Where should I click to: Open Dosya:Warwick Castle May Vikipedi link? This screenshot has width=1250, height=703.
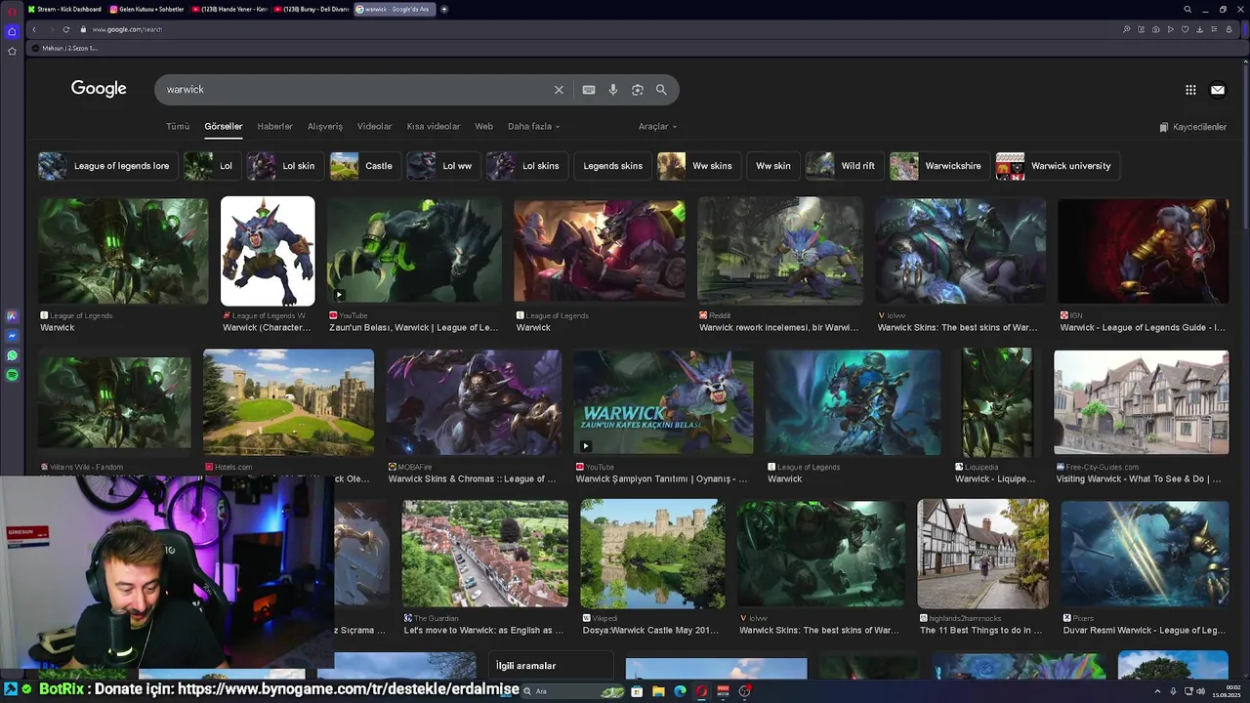[650, 631]
